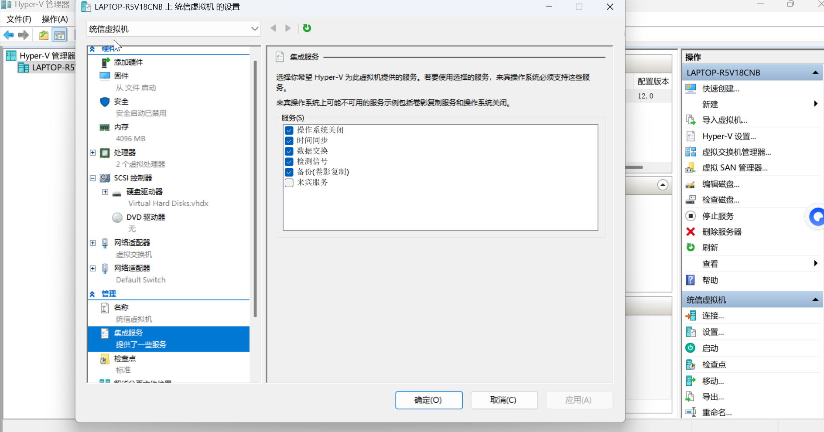Image resolution: width=824 pixels, height=432 pixels.
Task: Click the 添加硬件 icon in hardware list
Action: click(x=105, y=62)
